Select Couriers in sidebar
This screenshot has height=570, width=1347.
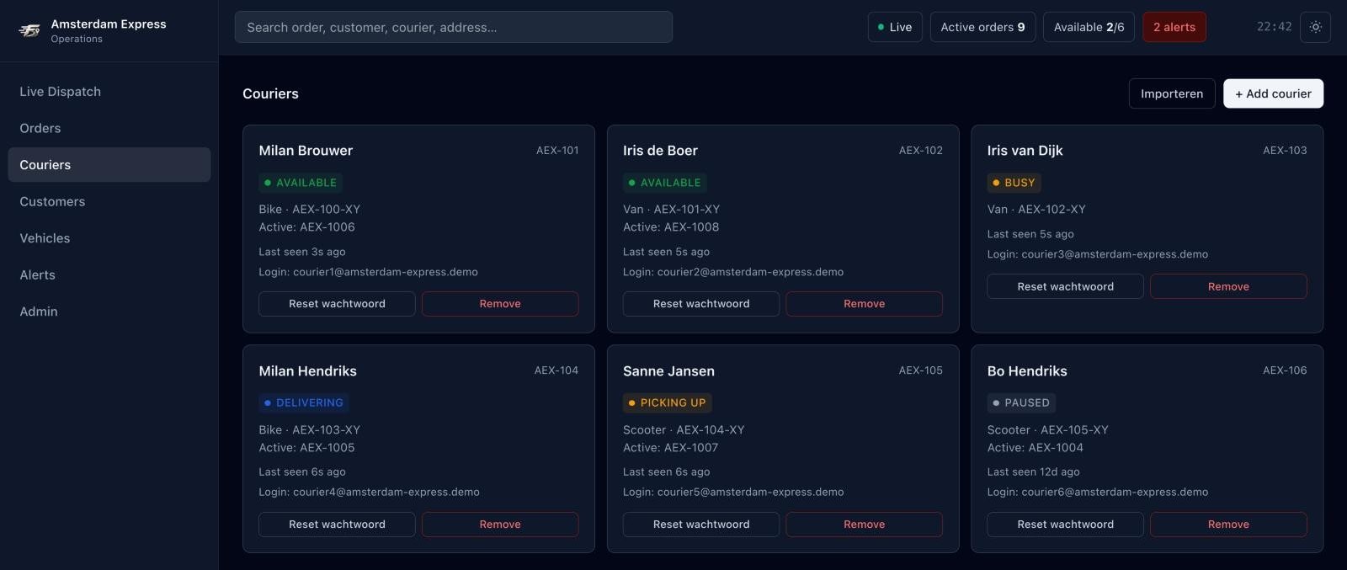coord(109,165)
